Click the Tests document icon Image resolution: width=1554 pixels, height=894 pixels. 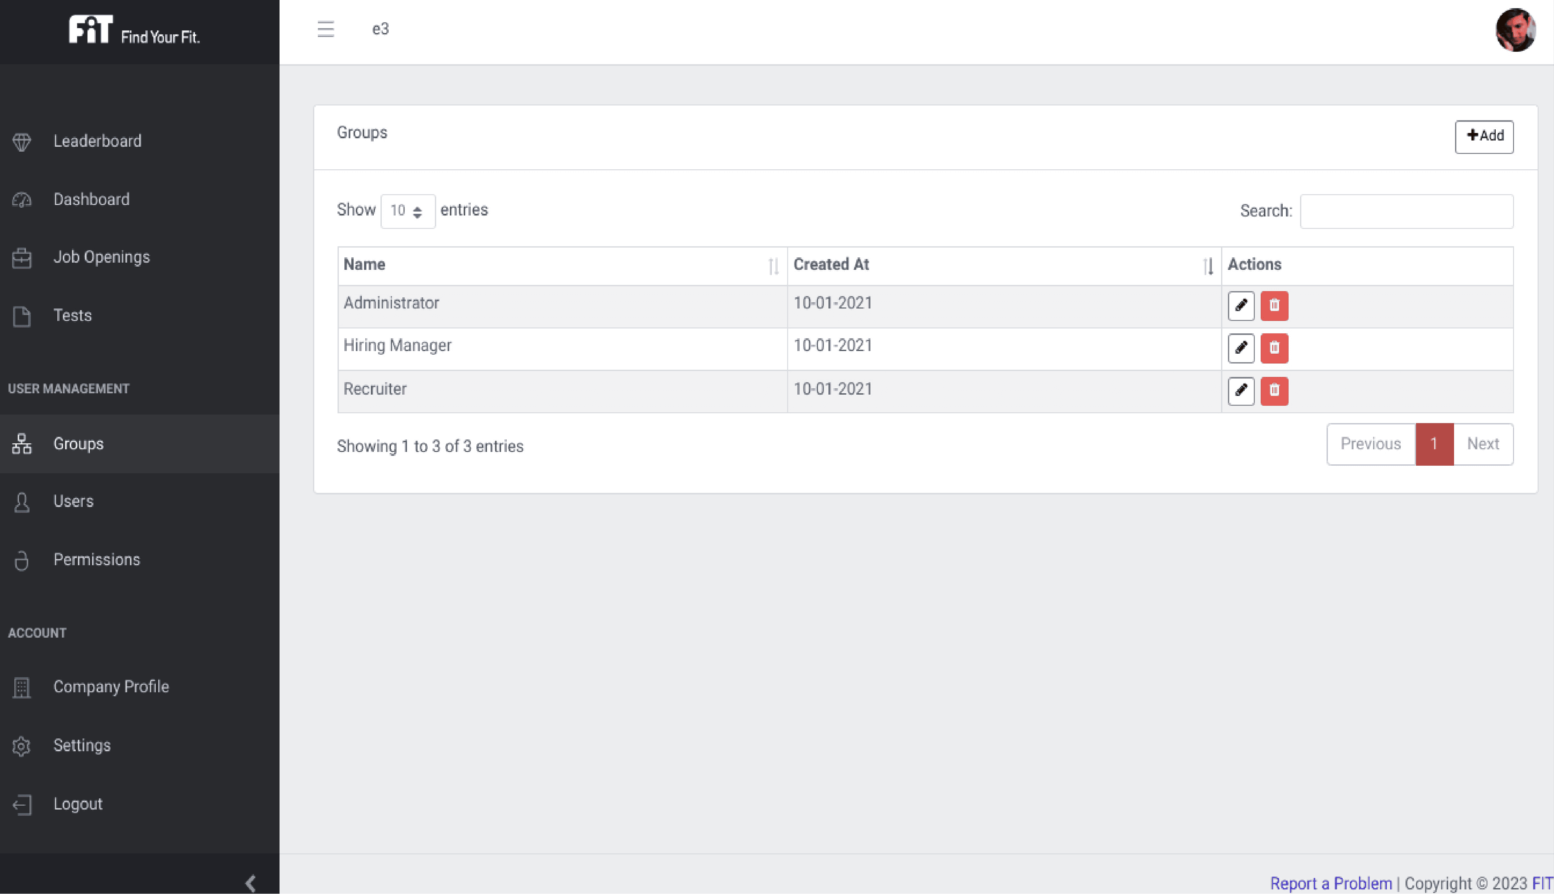(x=22, y=316)
